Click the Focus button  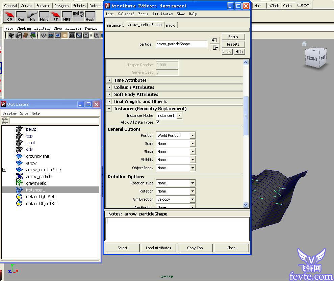(x=233, y=37)
